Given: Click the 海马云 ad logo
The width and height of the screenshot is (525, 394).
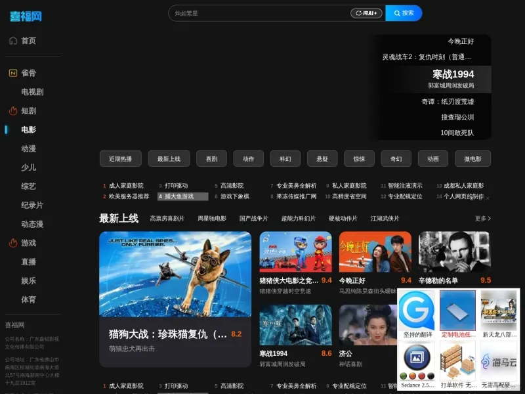Looking at the screenshot, I should tap(499, 361).
